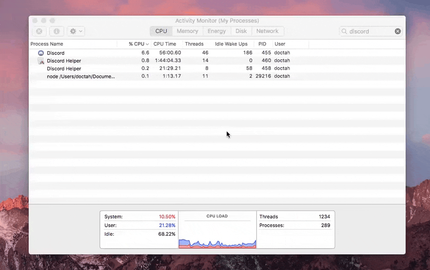
Task: Select the CPU tab
Action: pos(161,31)
